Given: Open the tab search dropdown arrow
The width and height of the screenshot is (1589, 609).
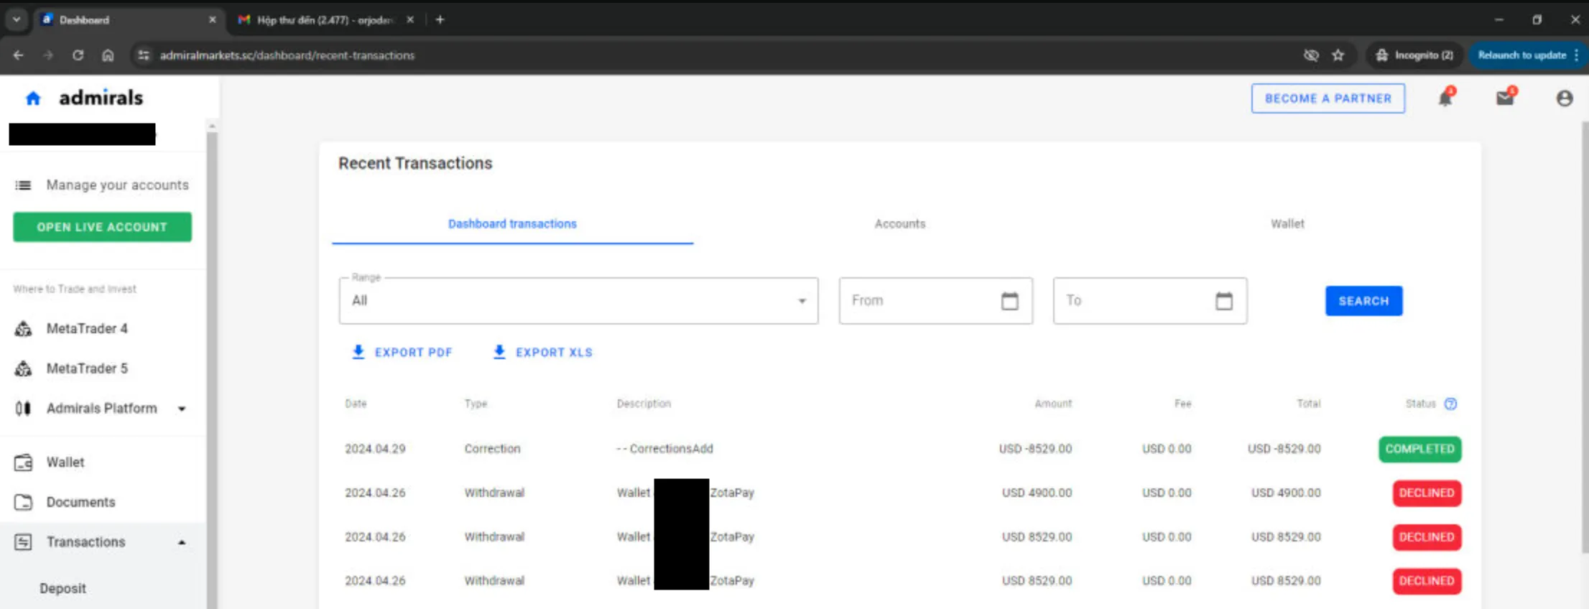Looking at the screenshot, I should tap(17, 20).
